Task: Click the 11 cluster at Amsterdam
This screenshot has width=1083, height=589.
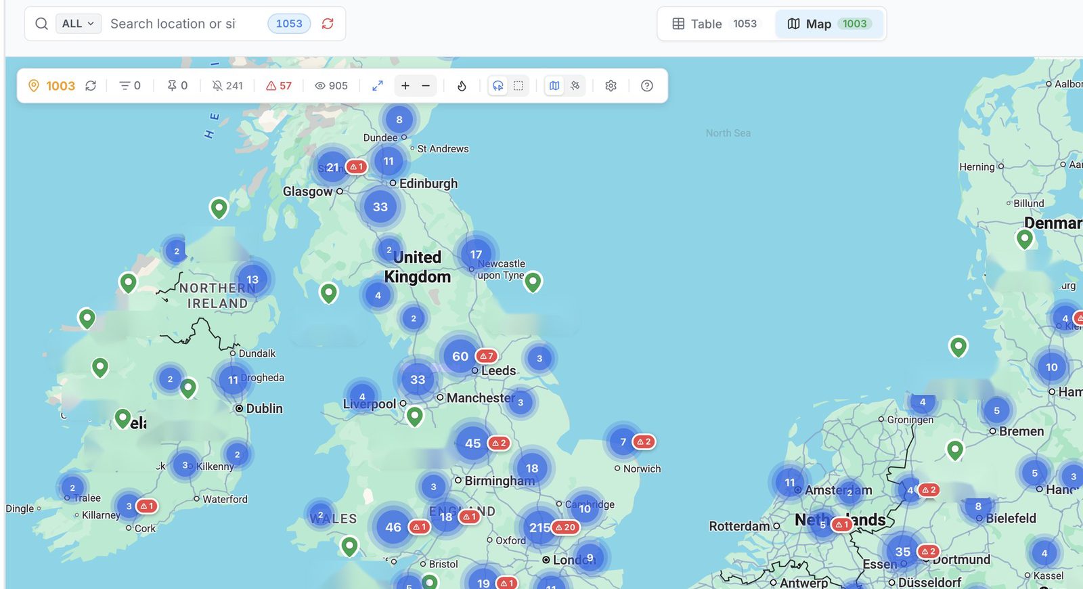Action: point(790,483)
